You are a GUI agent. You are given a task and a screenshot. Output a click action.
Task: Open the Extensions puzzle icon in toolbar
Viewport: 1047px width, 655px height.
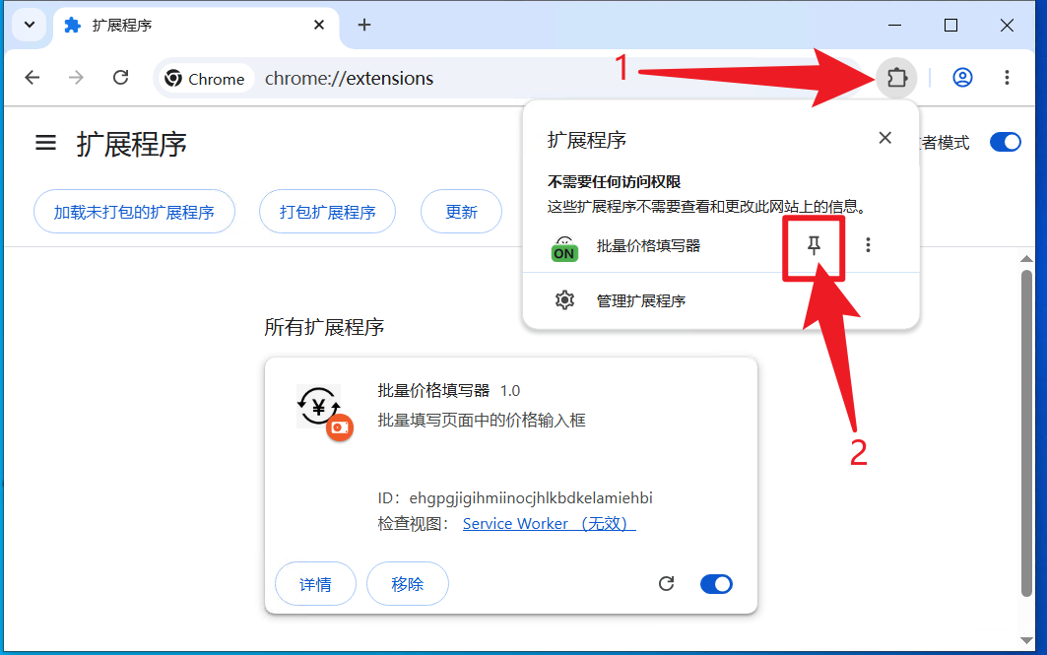(x=896, y=78)
